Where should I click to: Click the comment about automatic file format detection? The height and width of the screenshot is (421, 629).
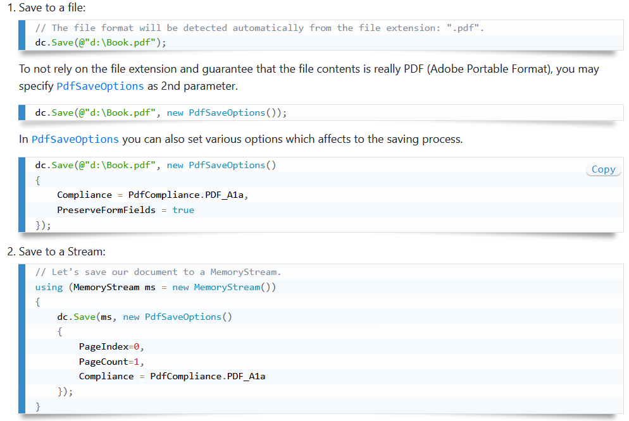point(259,28)
